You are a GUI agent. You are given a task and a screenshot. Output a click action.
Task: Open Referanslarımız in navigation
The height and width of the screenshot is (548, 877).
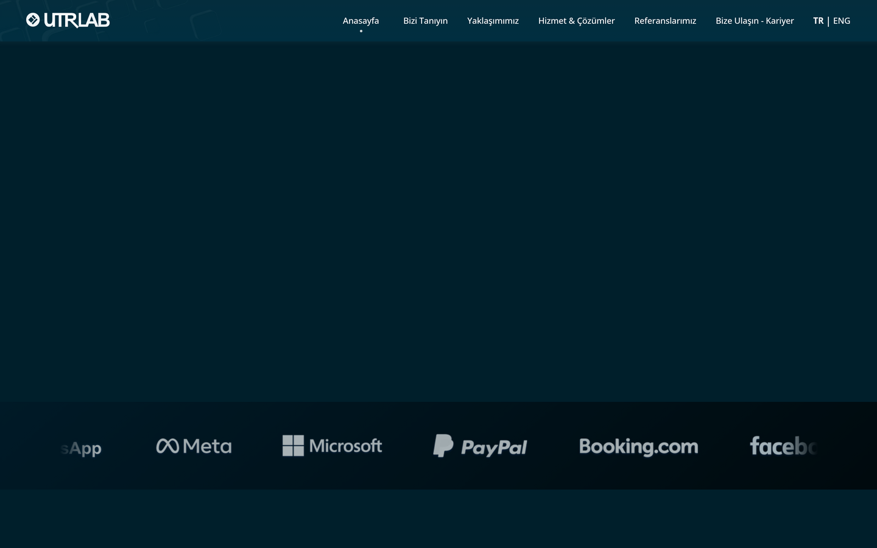tap(665, 21)
